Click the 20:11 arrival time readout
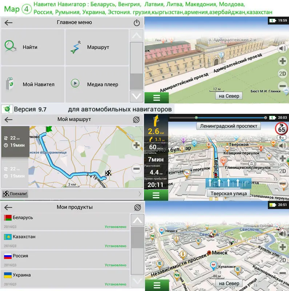The width and height of the screenshot is (289, 291). click(156, 185)
